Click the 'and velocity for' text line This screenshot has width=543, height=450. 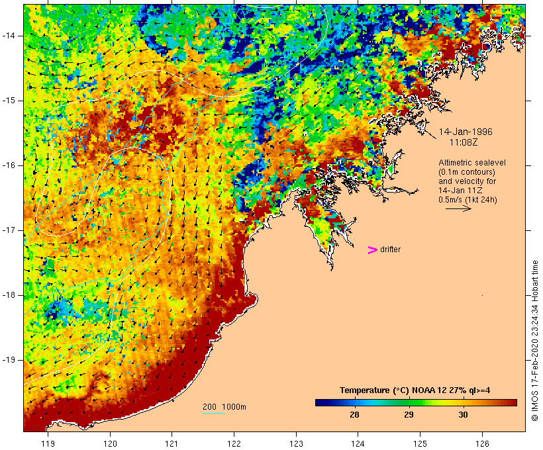point(467,181)
